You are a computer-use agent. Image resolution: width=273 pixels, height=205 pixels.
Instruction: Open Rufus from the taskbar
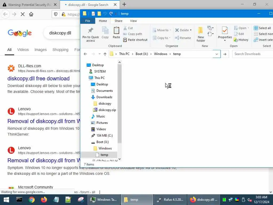coord(170,200)
